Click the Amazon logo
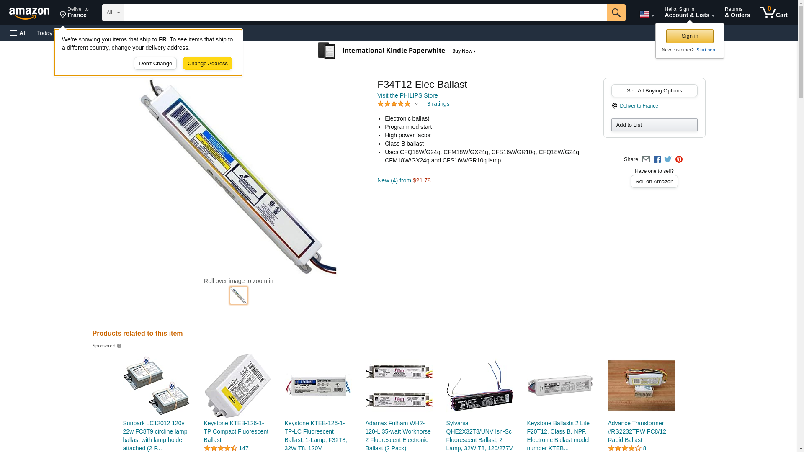The width and height of the screenshot is (804, 452). pos(29,13)
